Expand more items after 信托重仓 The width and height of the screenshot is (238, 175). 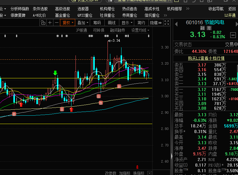(x=165, y=15)
